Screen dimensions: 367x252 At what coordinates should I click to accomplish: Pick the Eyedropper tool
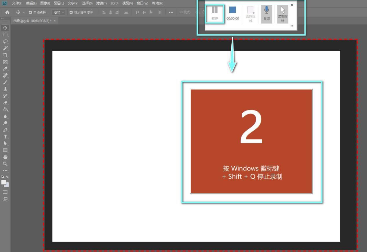[5, 69]
